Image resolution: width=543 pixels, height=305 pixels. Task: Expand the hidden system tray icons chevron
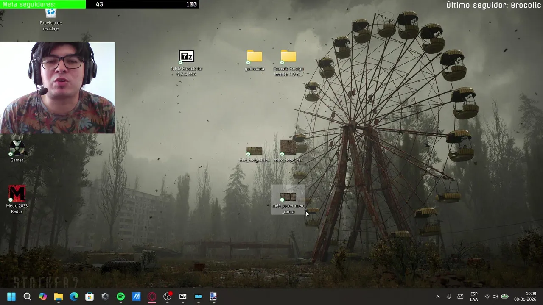click(x=438, y=297)
